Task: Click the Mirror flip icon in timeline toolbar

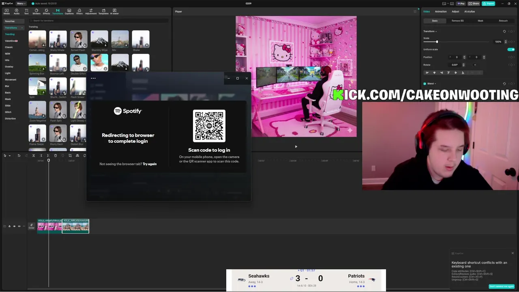Action: [x=77, y=155]
